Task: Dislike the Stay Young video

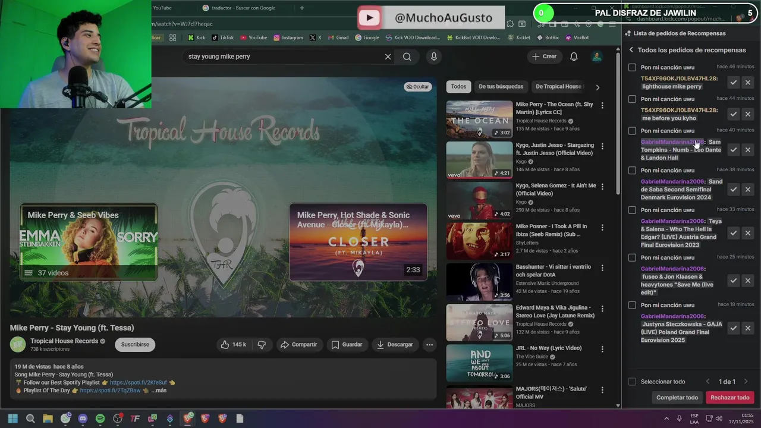Action: [x=262, y=345]
